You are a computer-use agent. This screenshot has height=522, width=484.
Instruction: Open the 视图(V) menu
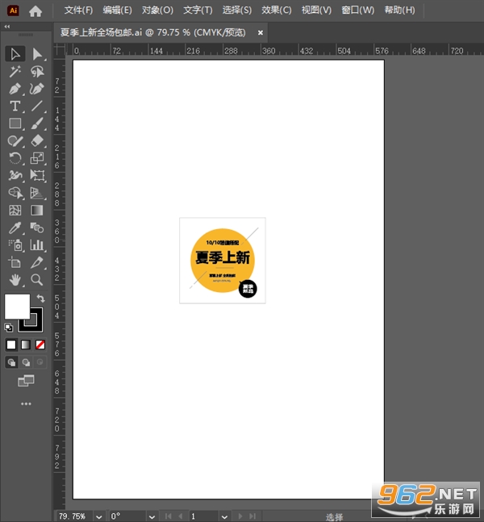(316, 10)
